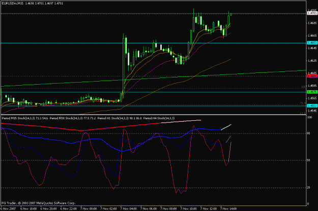Click the stochastic scale value 50
Screen dimensions: 318x211
308,160
